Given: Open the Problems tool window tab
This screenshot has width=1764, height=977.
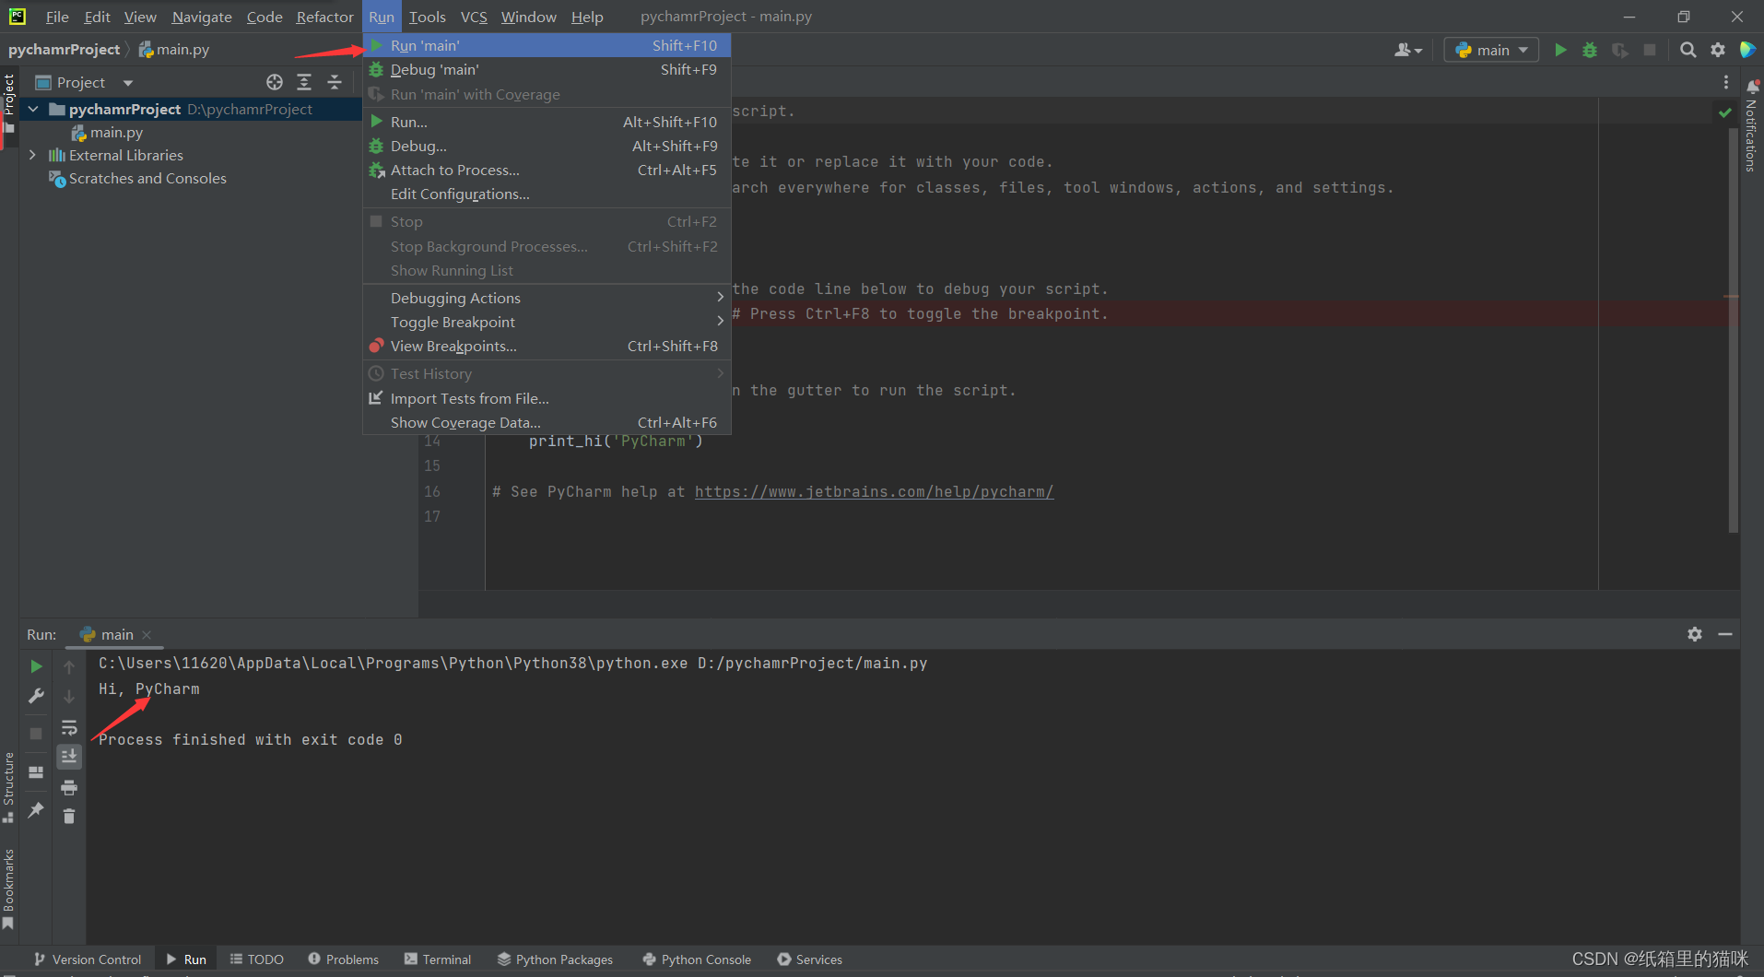Looking at the screenshot, I should [344, 959].
